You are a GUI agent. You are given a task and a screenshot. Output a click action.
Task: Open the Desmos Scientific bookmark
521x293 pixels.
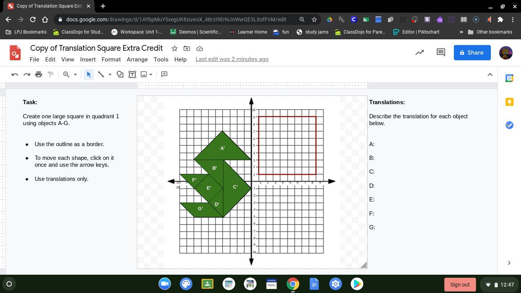[x=196, y=32]
